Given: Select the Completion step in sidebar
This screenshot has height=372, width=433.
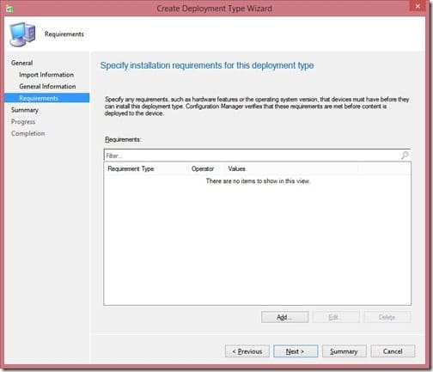Looking at the screenshot, I should (x=28, y=133).
